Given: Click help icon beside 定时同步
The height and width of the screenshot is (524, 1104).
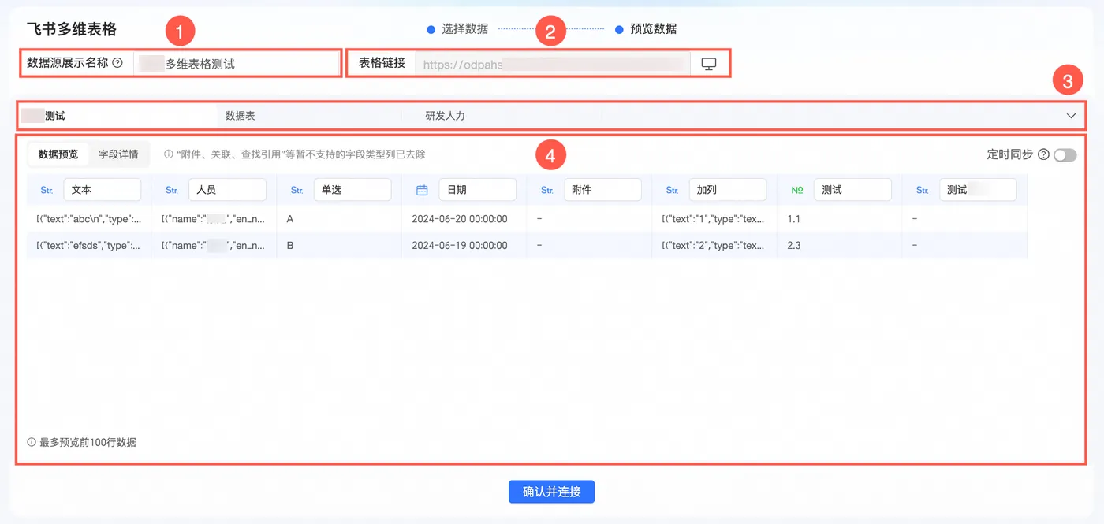Looking at the screenshot, I should click(x=1043, y=154).
